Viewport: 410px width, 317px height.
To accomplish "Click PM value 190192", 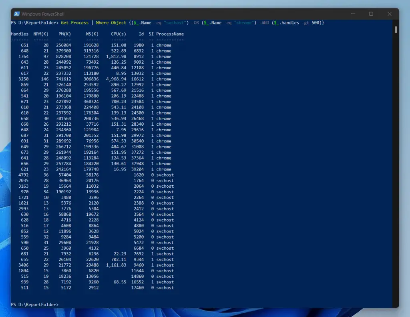I will (64, 192).
